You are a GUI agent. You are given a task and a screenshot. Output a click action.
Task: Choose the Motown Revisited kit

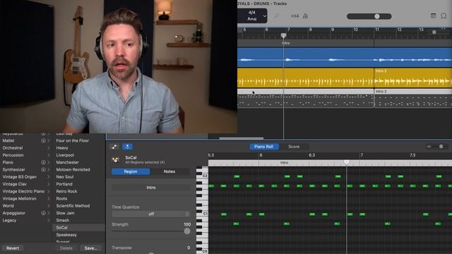[73, 169]
